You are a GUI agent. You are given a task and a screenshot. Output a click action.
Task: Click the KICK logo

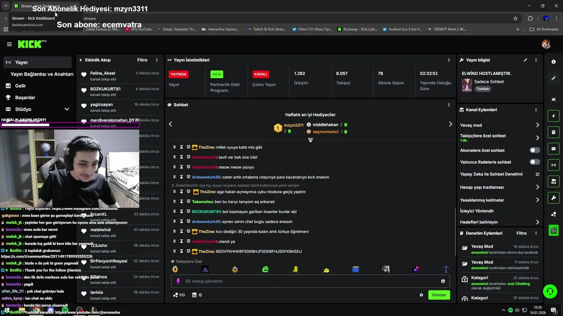(x=32, y=44)
